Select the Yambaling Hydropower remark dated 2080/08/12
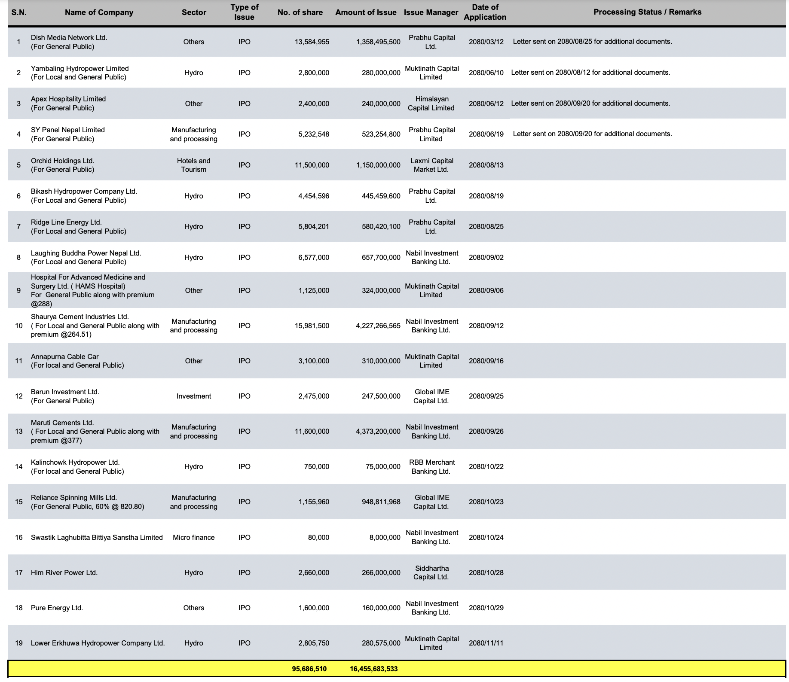This screenshot has height=682, width=789. (590, 73)
